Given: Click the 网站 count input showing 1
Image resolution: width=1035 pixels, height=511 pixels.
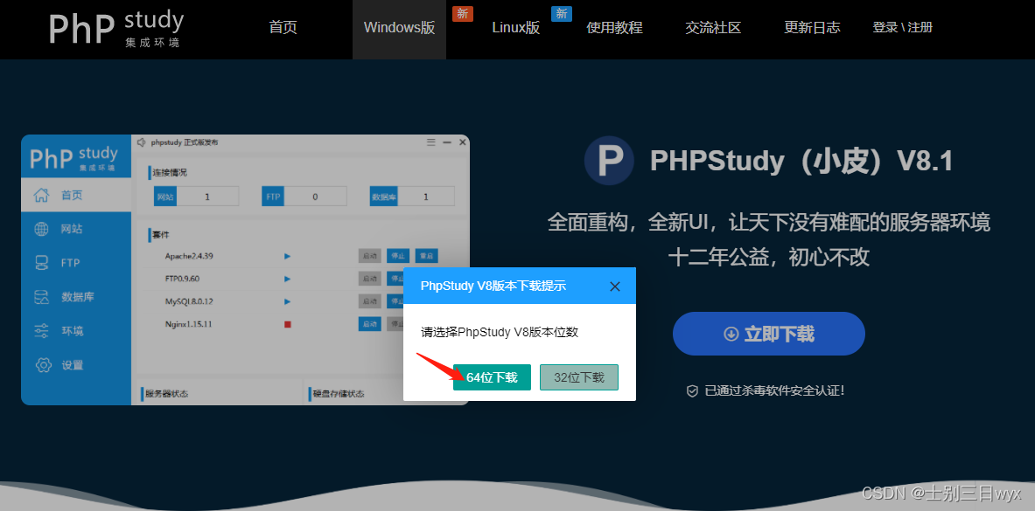Looking at the screenshot, I should [210, 196].
